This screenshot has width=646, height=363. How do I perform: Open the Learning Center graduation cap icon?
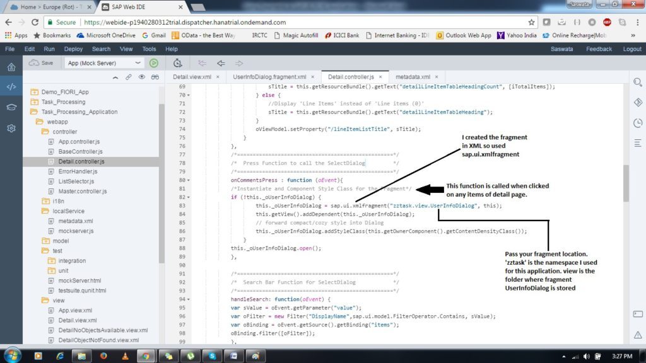pos(11,107)
